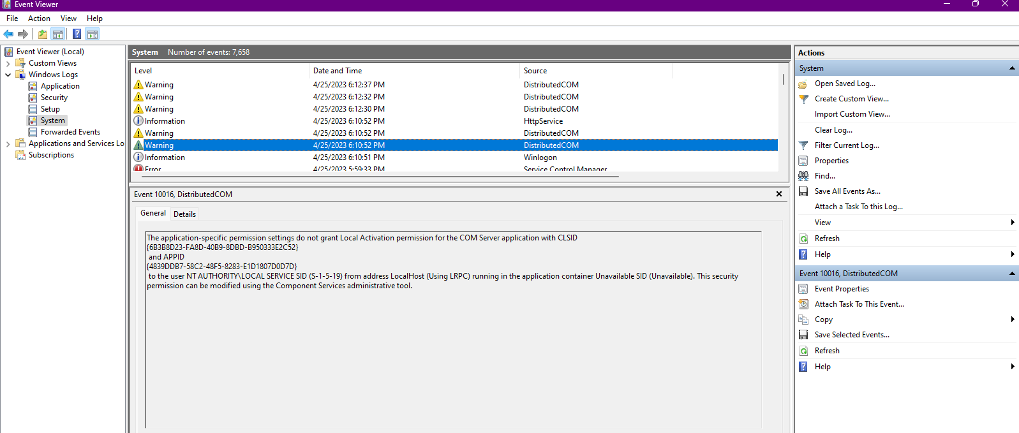1019x433 pixels.
Task: Click the Event Properties icon
Action: click(803, 289)
